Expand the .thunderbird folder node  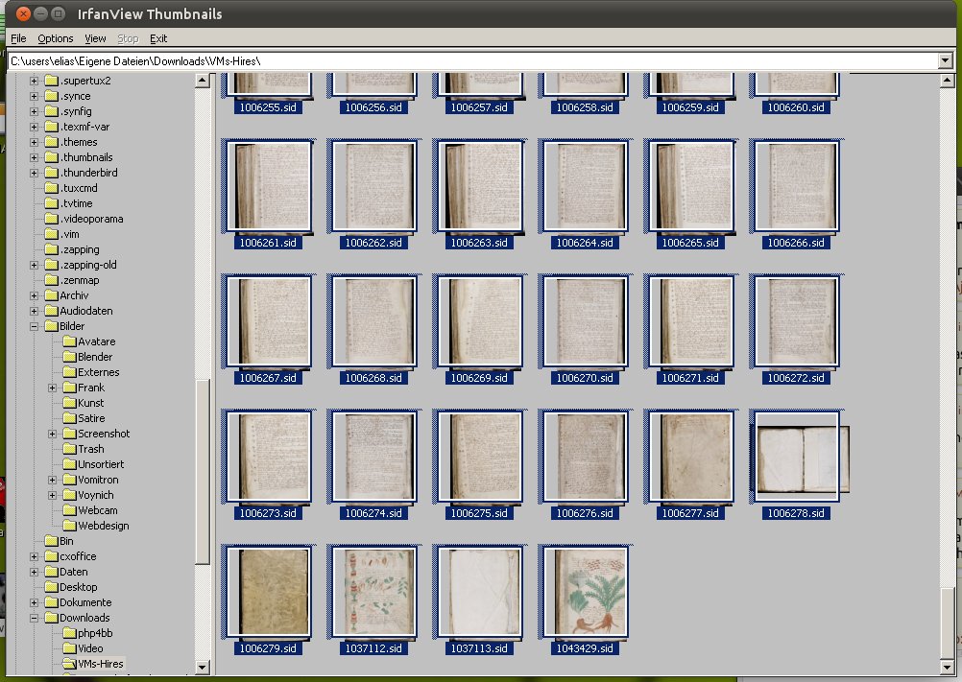[35, 173]
